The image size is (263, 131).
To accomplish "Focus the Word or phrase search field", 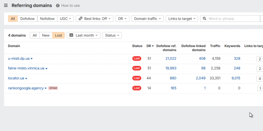I will [233, 18].
